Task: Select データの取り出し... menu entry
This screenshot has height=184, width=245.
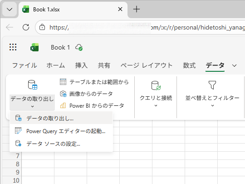Action: (x=61, y=118)
